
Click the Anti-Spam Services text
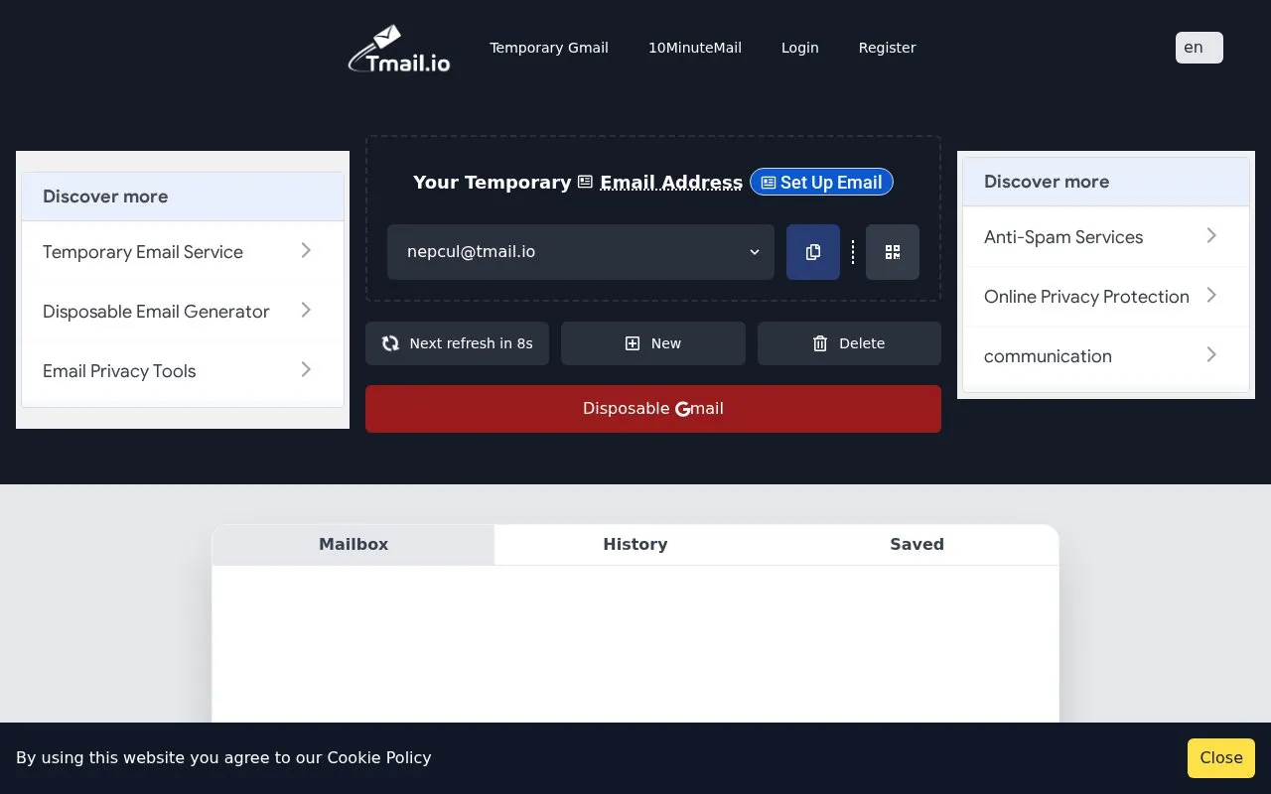[x=1063, y=237]
